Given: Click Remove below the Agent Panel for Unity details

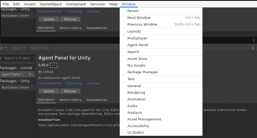Looking at the screenshot, I should 70,91.
